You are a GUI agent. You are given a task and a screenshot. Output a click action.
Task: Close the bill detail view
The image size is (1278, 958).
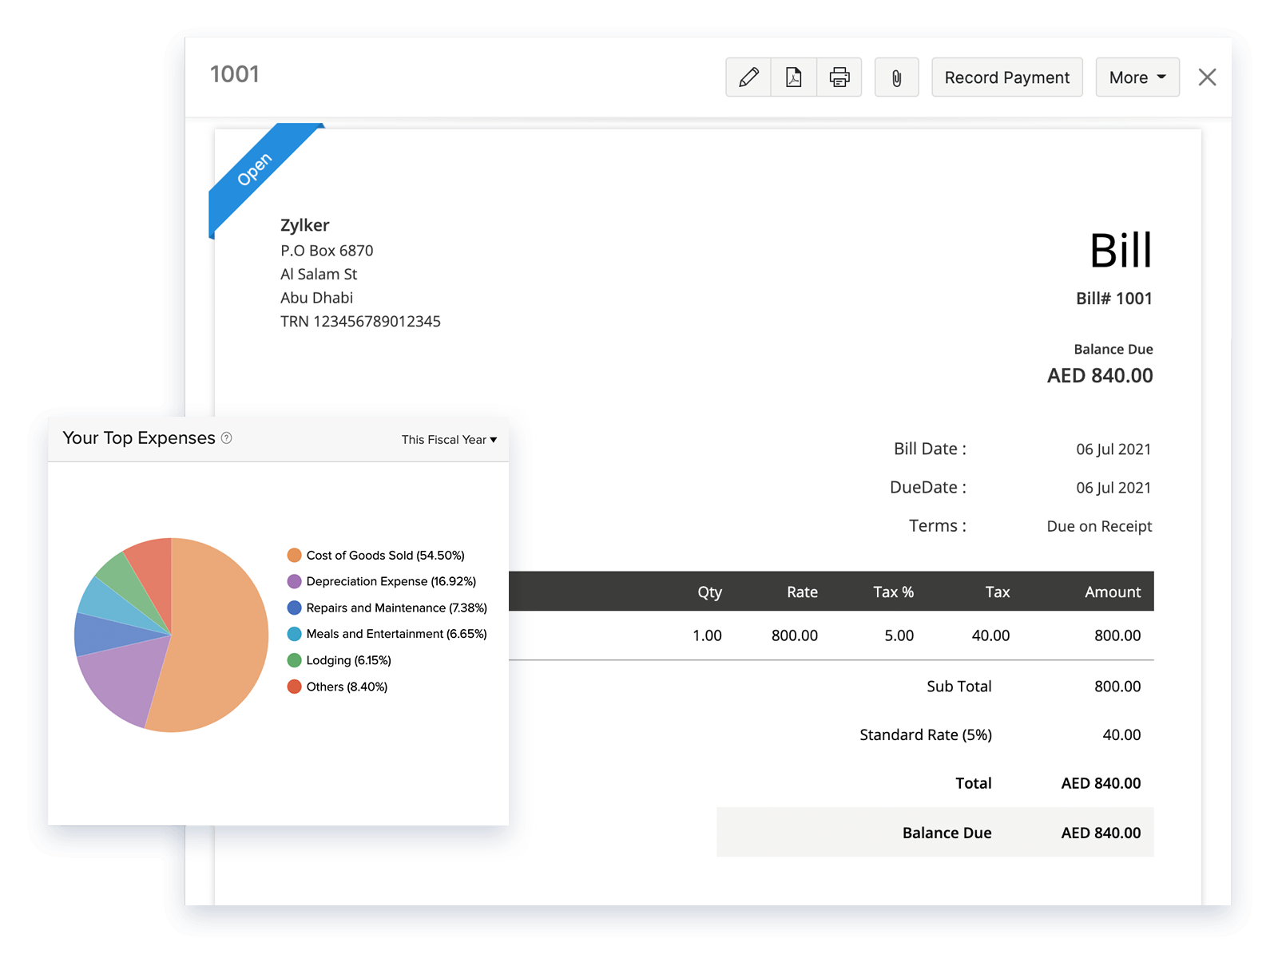point(1207,77)
